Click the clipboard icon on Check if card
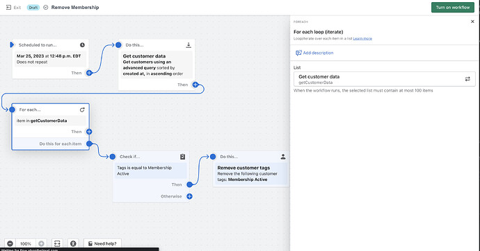 (183, 157)
